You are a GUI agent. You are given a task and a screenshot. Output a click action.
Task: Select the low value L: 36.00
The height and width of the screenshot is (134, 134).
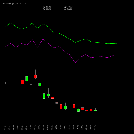coord(68,9)
